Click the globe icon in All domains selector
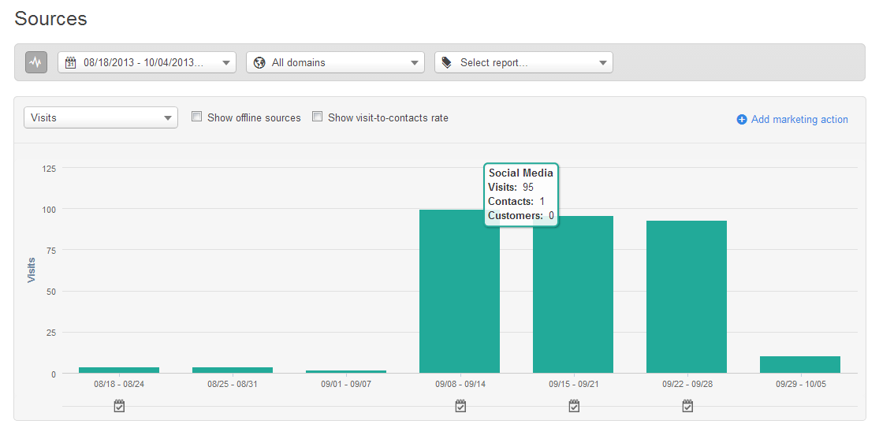 tap(259, 62)
